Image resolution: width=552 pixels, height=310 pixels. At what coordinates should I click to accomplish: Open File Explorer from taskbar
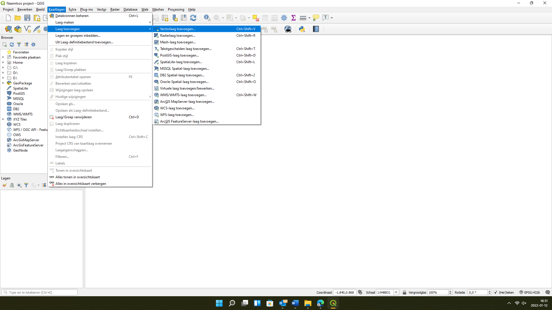pyautogui.click(x=308, y=303)
